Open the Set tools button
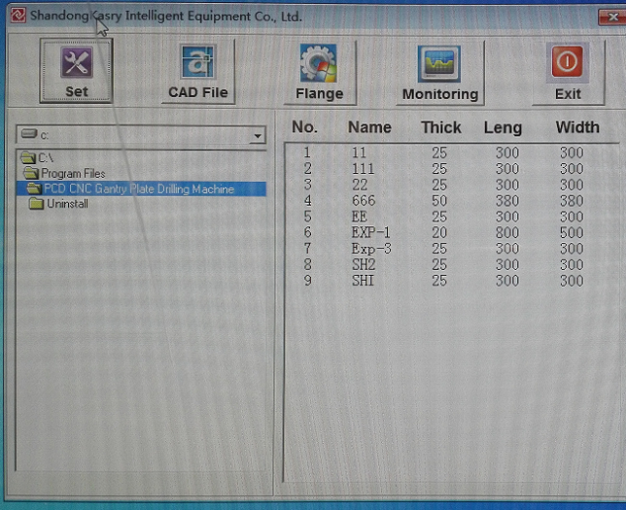626x510 pixels. 76,71
